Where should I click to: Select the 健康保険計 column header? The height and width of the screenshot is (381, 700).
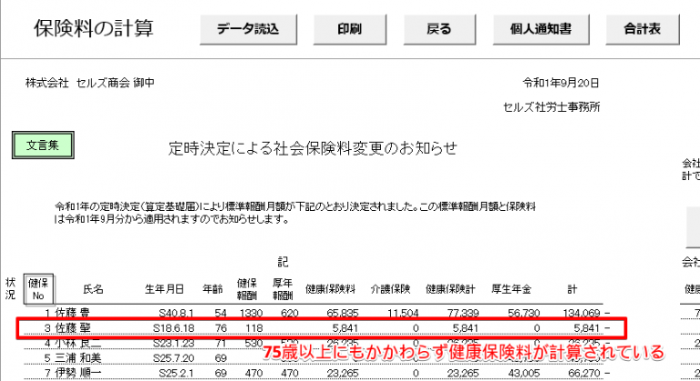450,289
